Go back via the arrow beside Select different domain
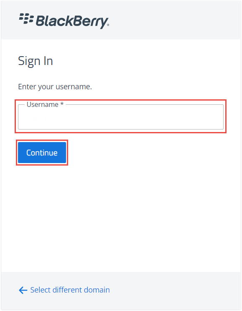 pos(23,290)
